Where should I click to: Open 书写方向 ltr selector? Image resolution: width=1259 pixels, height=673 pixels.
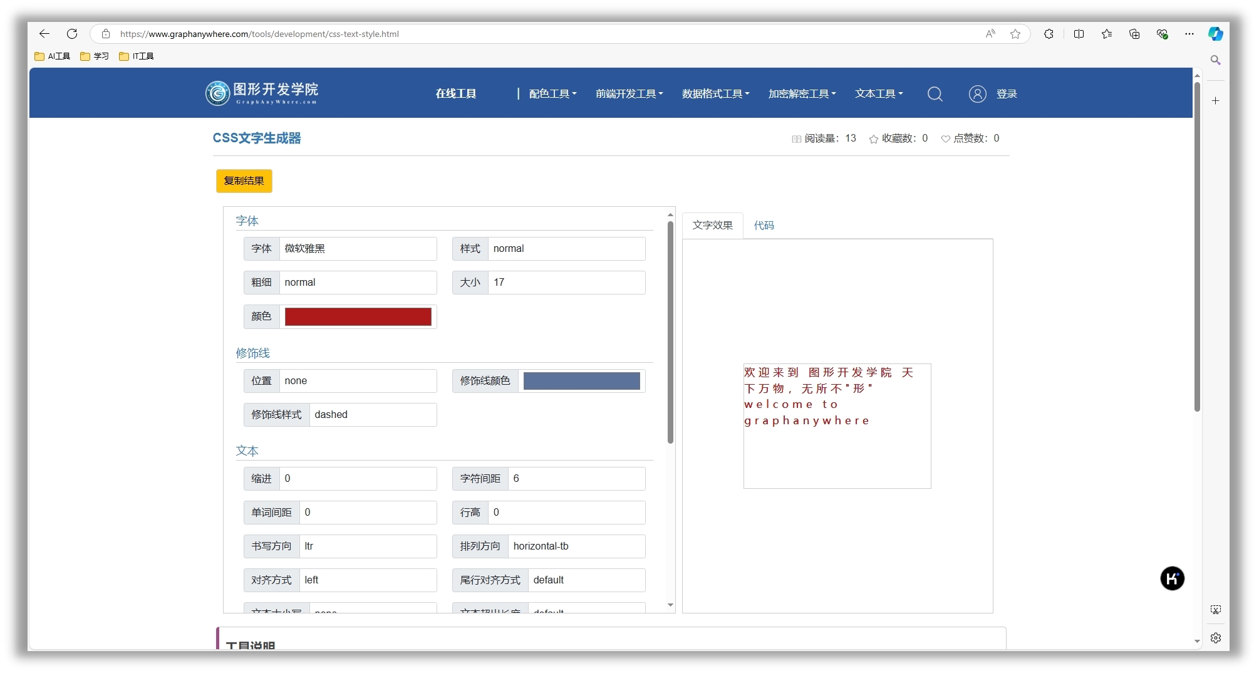[x=368, y=546]
